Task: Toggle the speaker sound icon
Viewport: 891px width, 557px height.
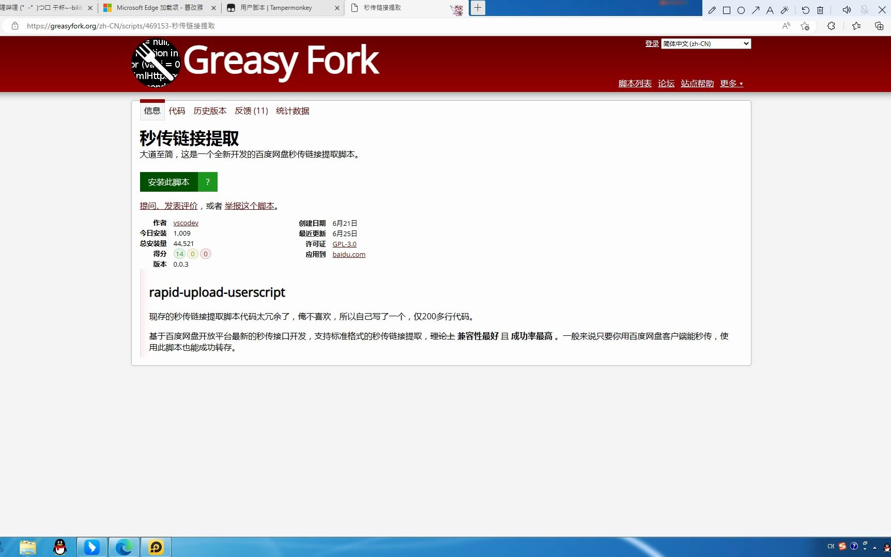Action: coord(847,10)
